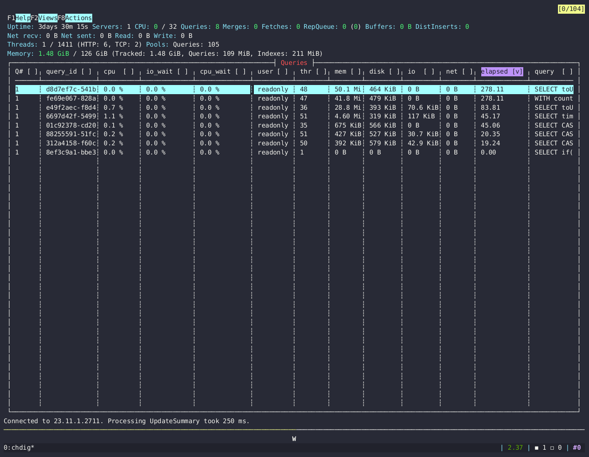Sort table by thr column header

313,71
